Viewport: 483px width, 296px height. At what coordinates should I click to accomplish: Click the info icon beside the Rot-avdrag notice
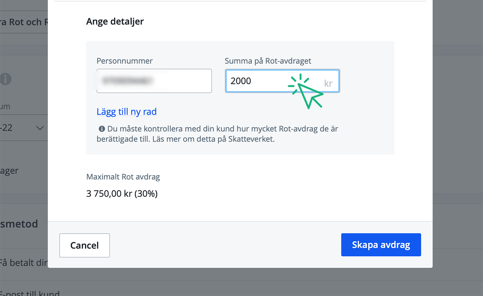point(102,129)
